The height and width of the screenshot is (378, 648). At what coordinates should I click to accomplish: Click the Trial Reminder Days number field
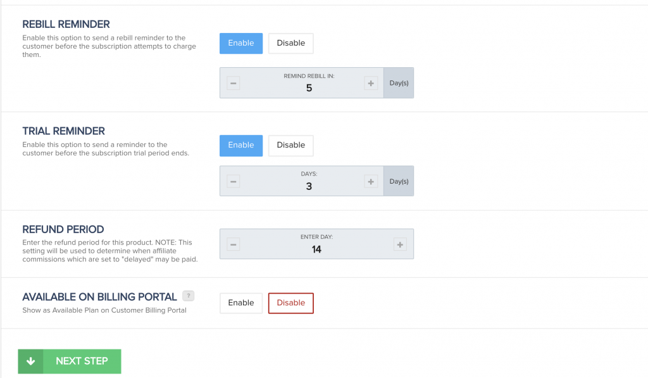(x=309, y=187)
